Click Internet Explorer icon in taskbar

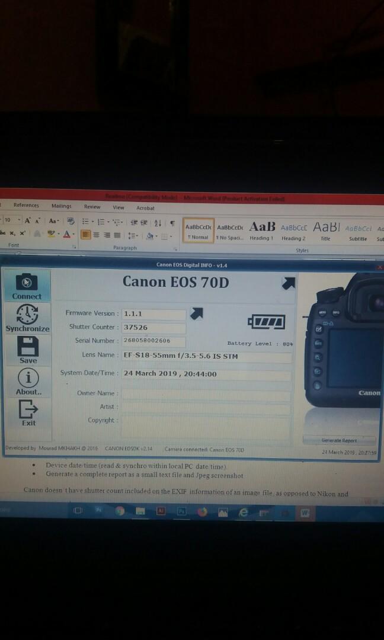244,513
